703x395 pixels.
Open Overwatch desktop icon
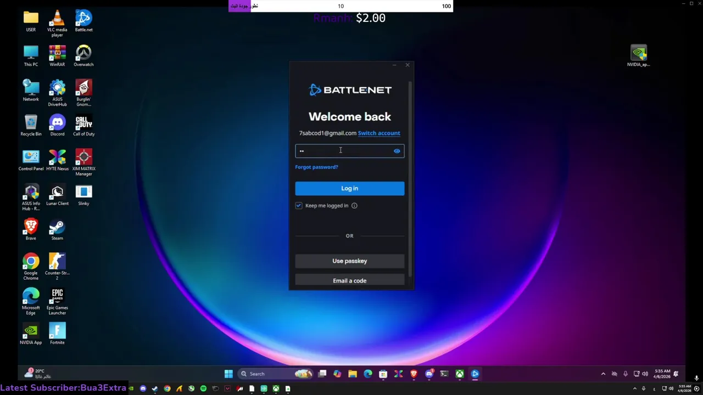[x=83, y=56]
